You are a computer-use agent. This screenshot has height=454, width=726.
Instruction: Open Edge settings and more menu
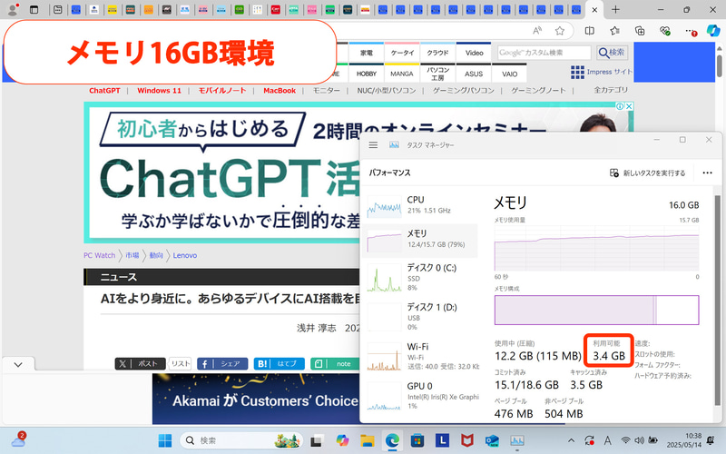pos(691,31)
